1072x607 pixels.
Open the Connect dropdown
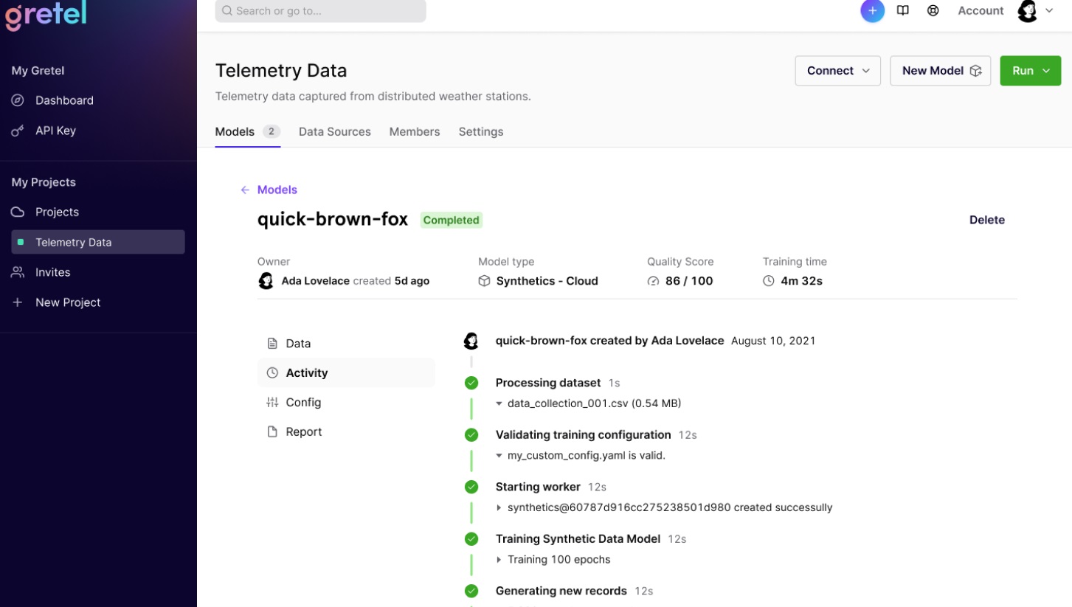[837, 71]
